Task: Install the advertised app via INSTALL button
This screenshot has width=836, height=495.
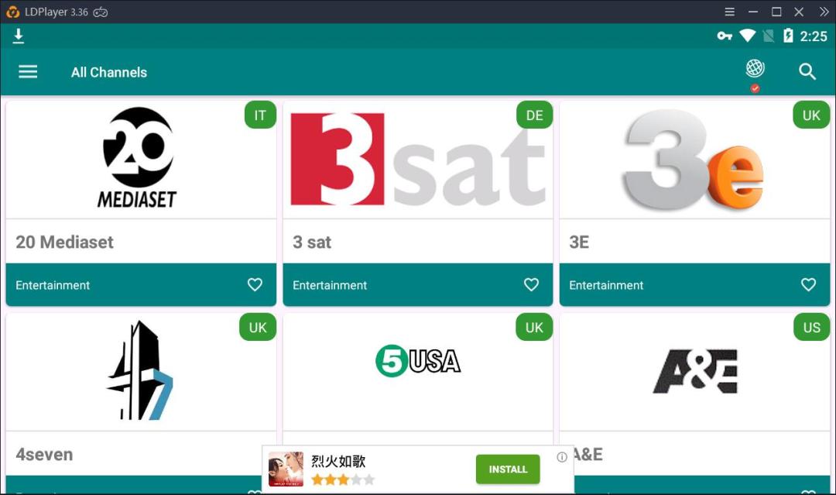Action: click(x=508, y=469)
